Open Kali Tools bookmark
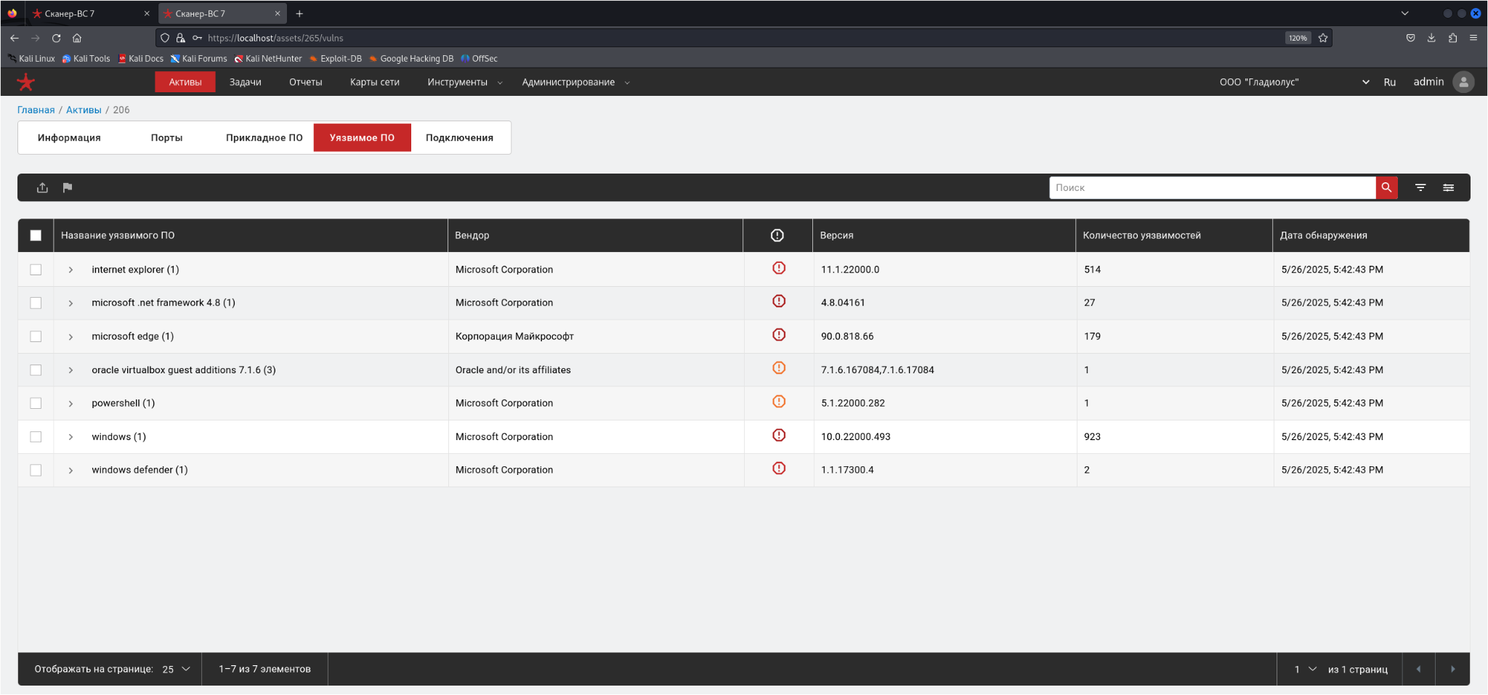 (86, 59)
